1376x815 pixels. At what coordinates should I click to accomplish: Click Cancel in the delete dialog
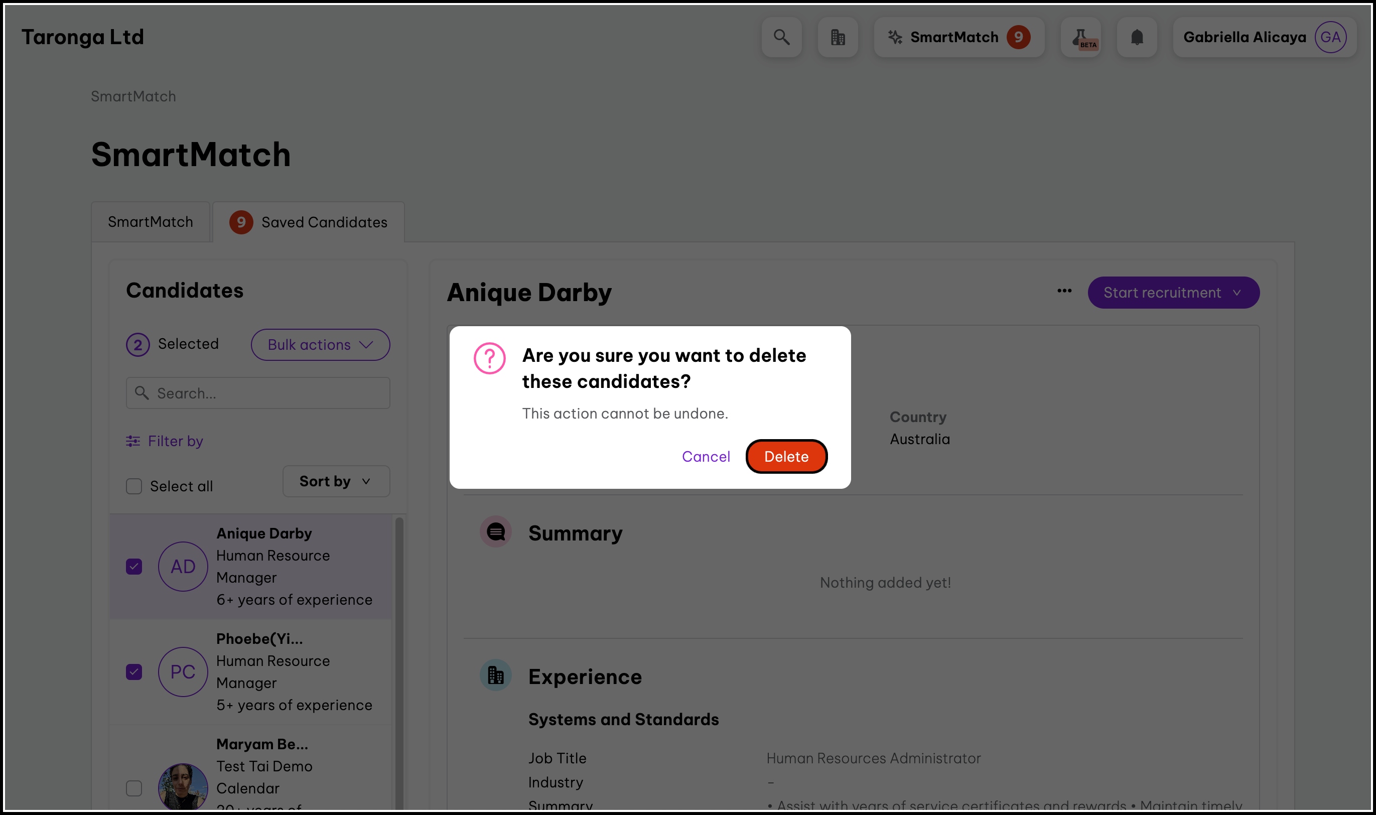tap(706, 456)
